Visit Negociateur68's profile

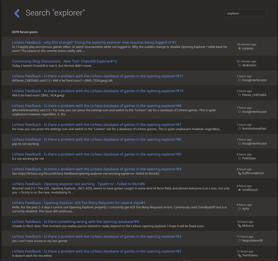(252, 241)
